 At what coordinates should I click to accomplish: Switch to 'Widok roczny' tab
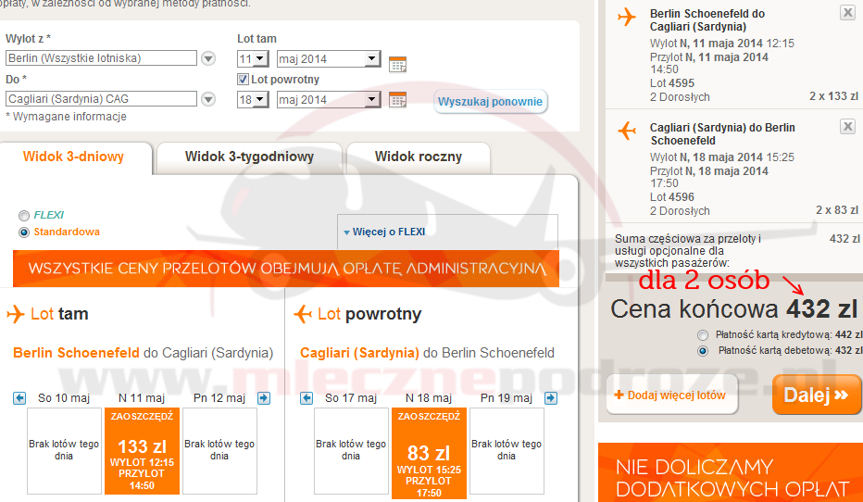(x=418, y=157)
